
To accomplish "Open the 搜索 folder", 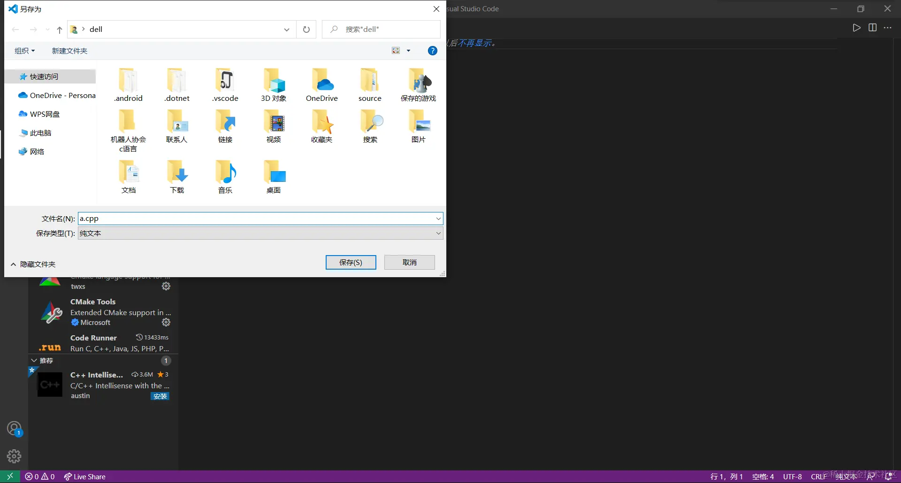I will pos(370,126).
